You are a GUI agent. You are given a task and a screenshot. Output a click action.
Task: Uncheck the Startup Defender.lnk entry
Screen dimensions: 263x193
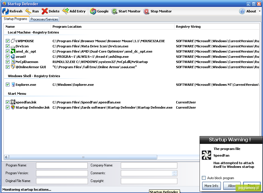[x=7, y=107]
